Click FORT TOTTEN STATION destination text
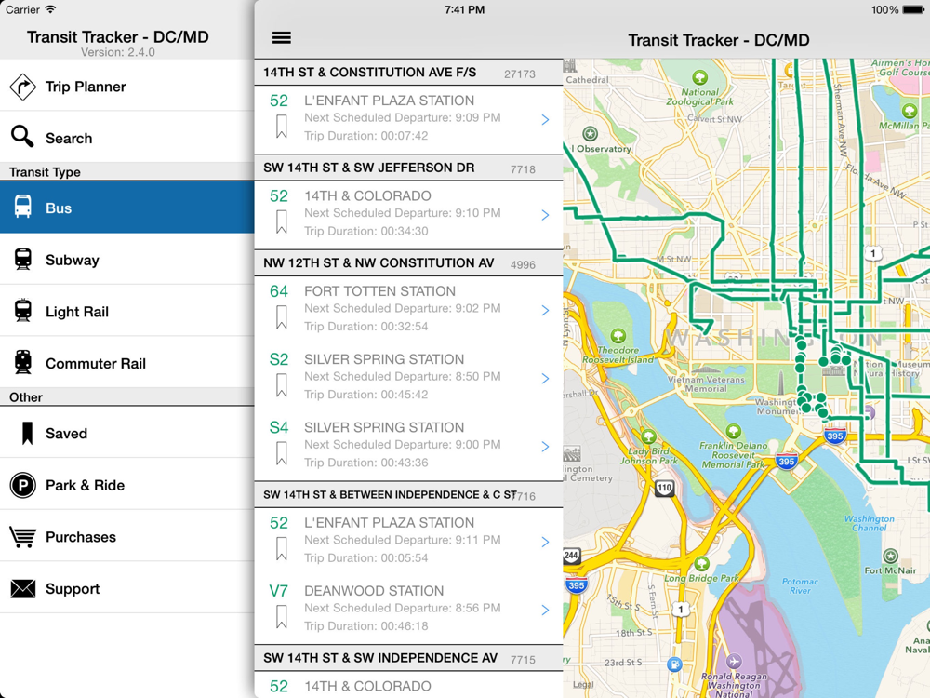Screen dimensions: 930x698 pos(379,290)
